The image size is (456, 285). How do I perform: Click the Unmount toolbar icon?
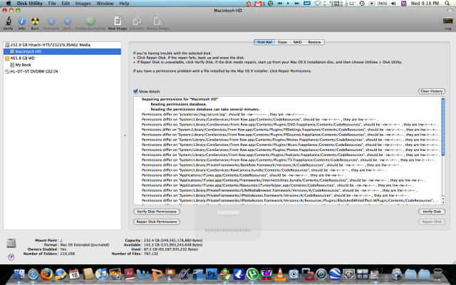pyautogui.click(x=51, y=24)
